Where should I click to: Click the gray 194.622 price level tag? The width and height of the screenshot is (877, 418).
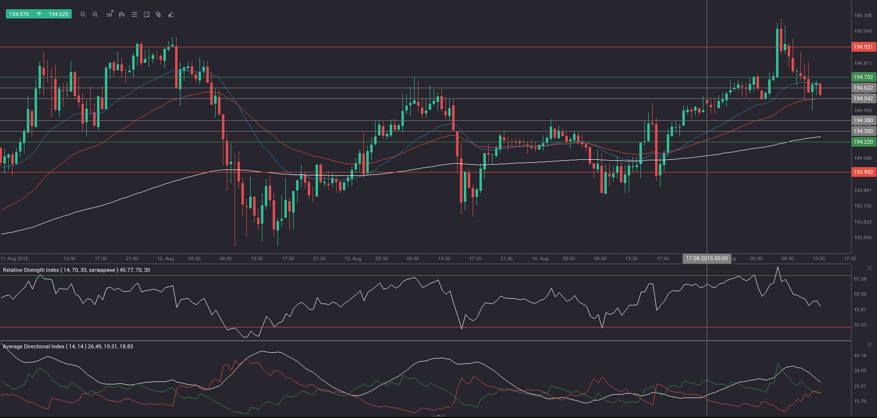point(863,88)
